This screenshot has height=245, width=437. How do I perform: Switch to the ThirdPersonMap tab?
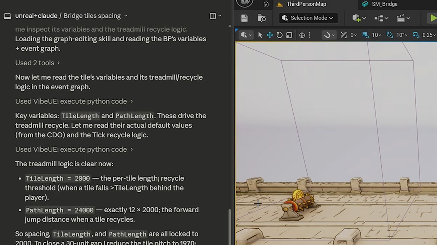click(302, 4)
